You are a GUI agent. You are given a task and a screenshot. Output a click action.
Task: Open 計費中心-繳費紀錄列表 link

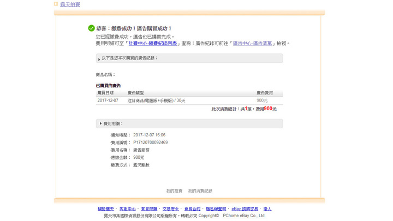pyautogui.click(x=153, y=44)
